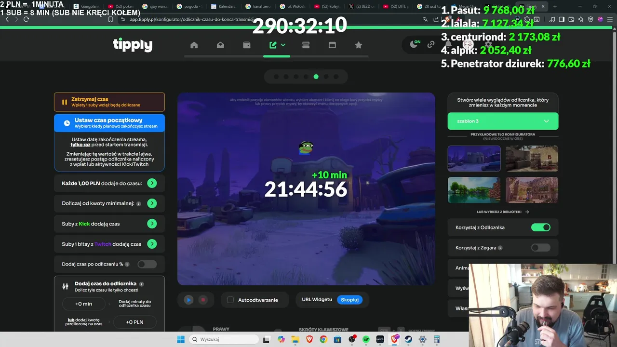This screenshot has width=617, height=347.
Task: Enable the Korzystaj z Zegara switch
Action: [540, 248]
